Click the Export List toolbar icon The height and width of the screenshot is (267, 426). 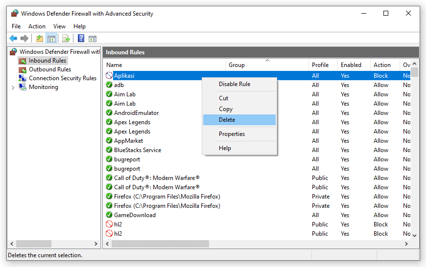click(66, 39)
